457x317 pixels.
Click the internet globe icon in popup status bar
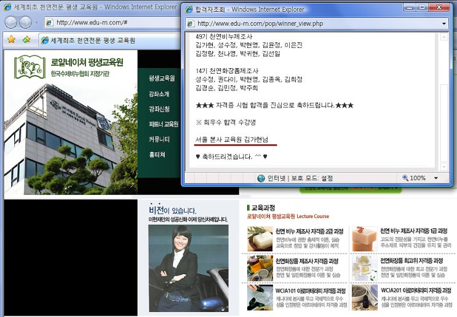[261, 178]
